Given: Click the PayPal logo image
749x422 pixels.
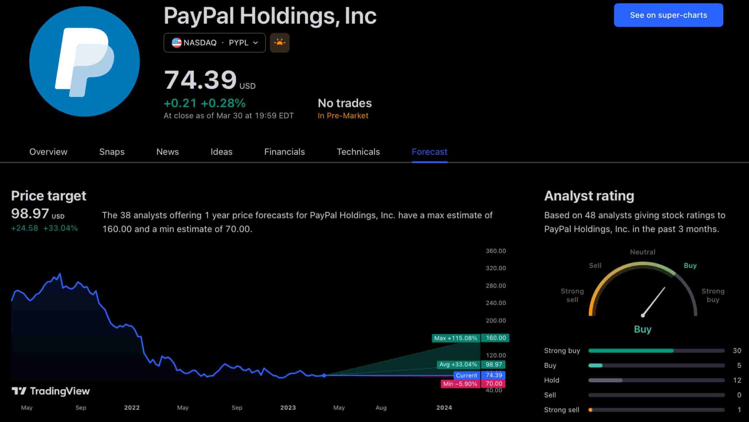Looking at the screenshot, I should coord(84,61).
